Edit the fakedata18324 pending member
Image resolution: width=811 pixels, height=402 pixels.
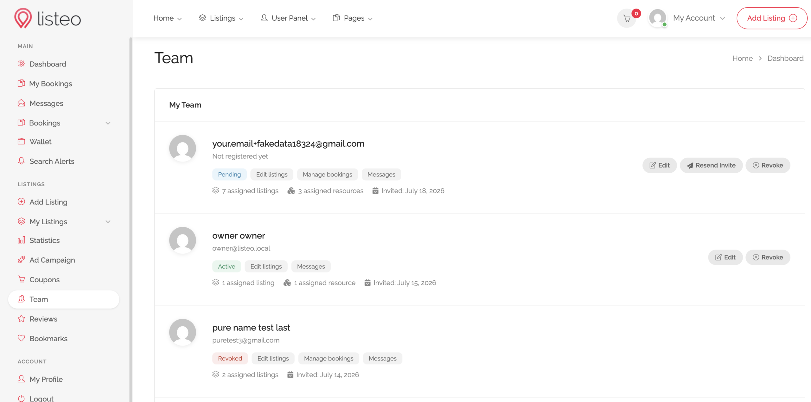[x=660, y=165]
